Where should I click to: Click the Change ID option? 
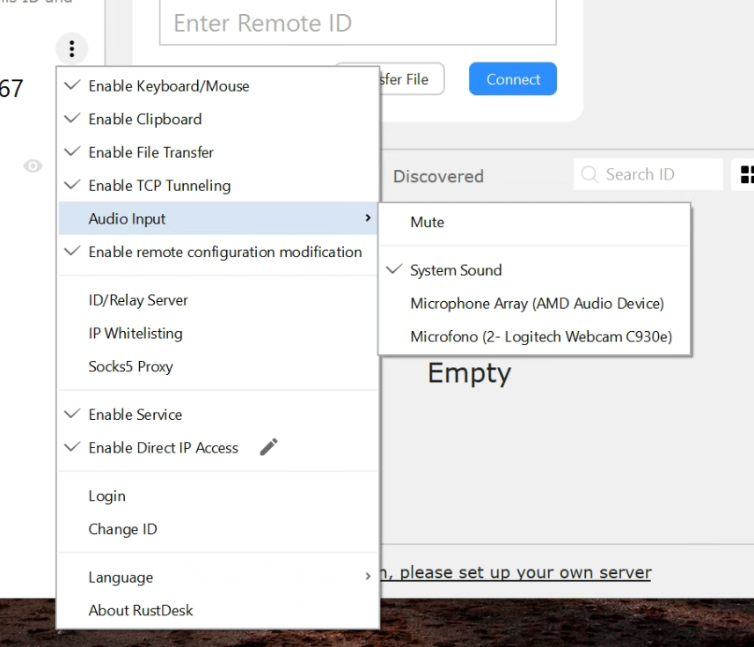[x=121, y=528]
